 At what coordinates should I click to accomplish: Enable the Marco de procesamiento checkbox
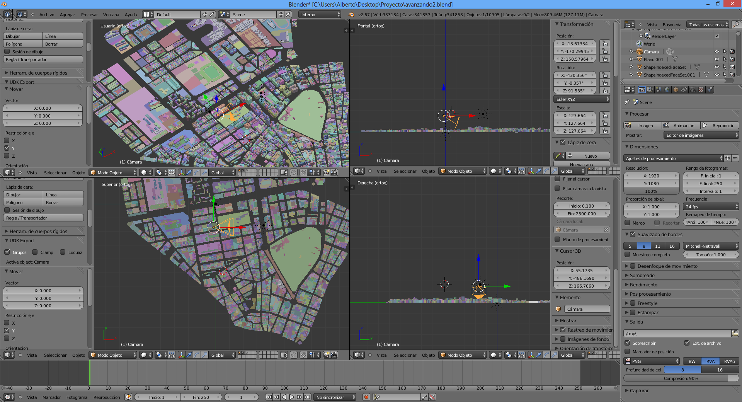point(557,240)
